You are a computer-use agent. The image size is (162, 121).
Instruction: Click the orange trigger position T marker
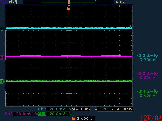[x=69, y=9]
